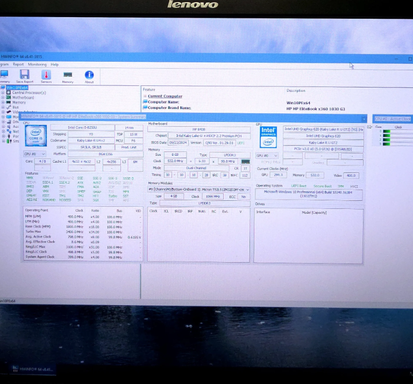Viewport: 413px width, 384px height.
Task: Click Model [Capacity] drives column header
Action: click(x=314, y=212)
